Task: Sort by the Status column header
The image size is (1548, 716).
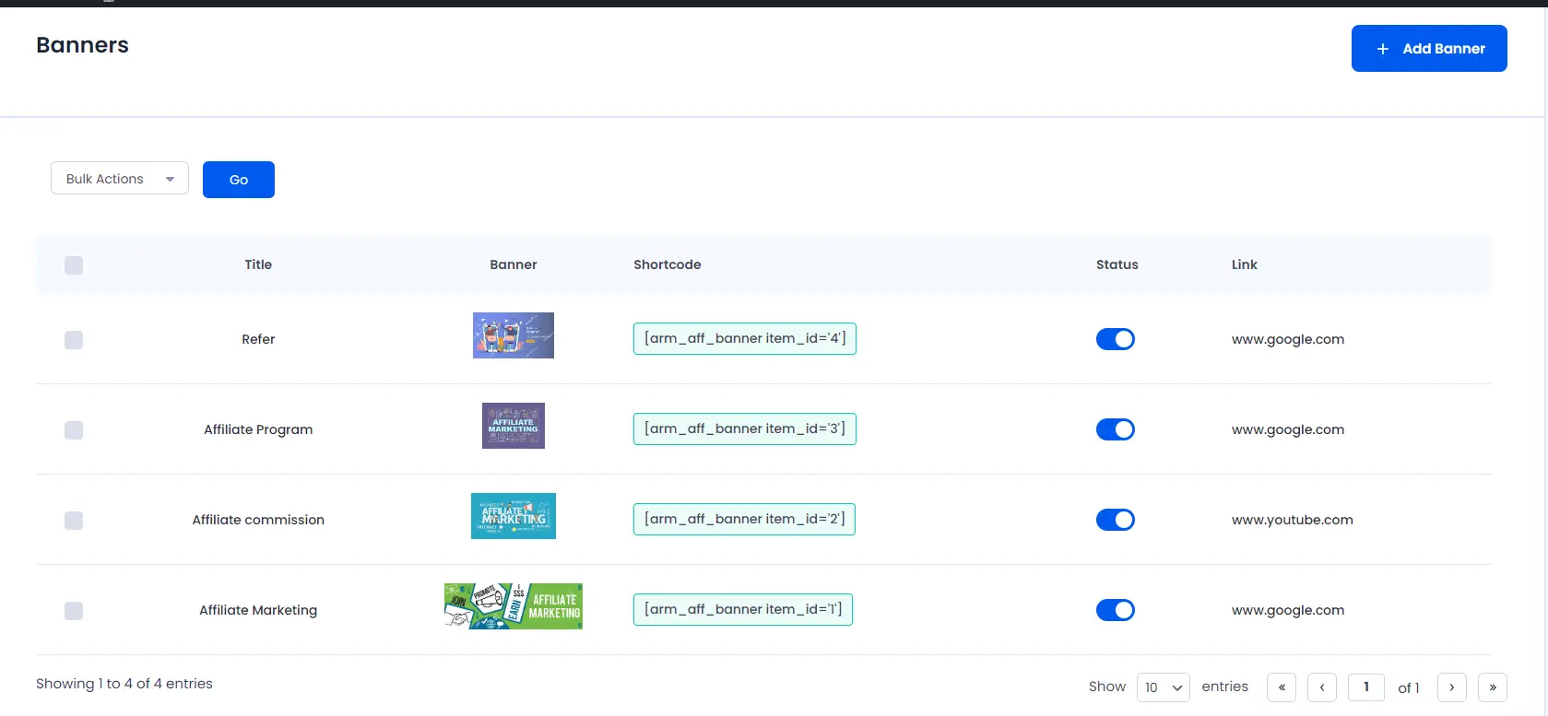Action: tap(1117, 264)
